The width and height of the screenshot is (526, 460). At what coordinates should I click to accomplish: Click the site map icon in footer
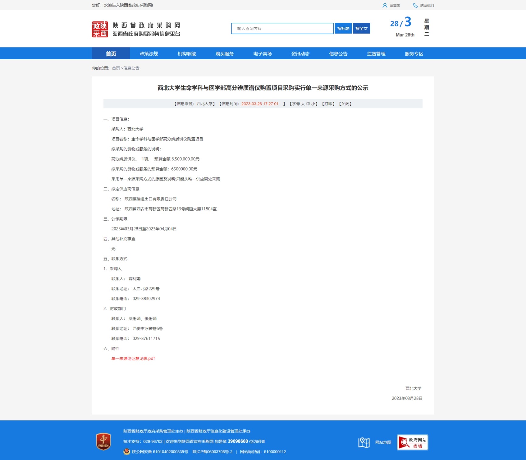364,442
